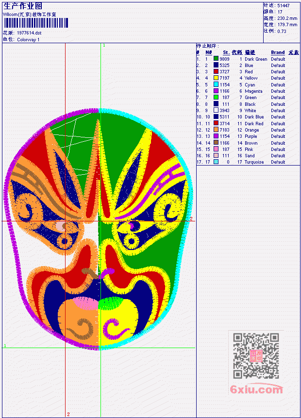Select the 'Turquoise' description text
The height and width of the screenshot is (418, 301).
[254, 162]
